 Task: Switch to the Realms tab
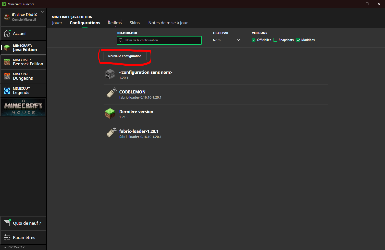115,23
